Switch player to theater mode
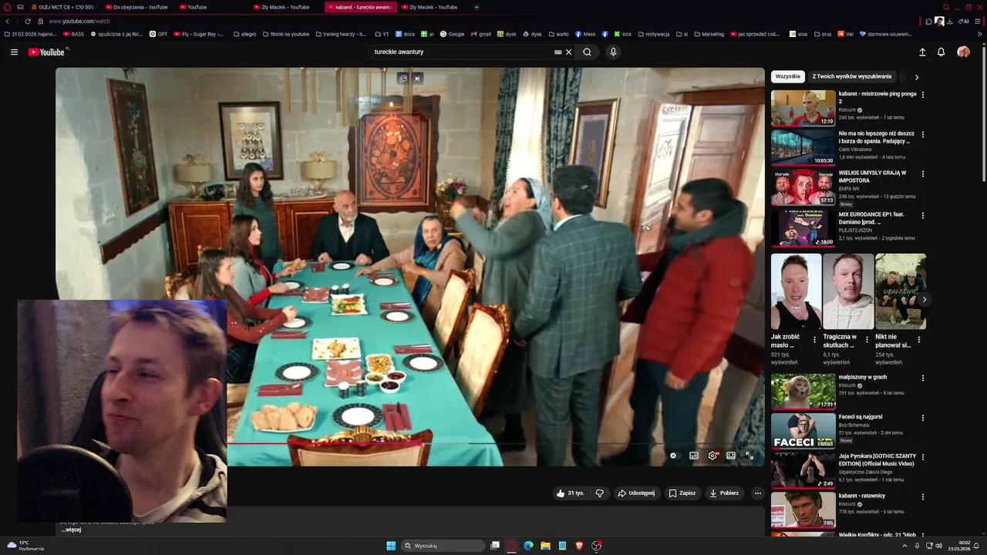987x555 pixels. 731,456
